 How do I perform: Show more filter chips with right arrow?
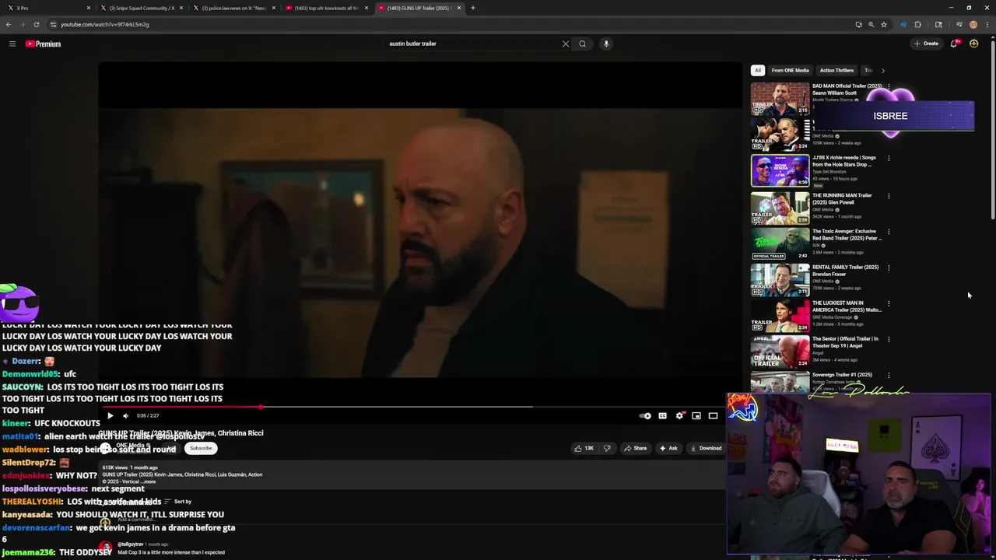pyautogui.click(x=882, y=70)
